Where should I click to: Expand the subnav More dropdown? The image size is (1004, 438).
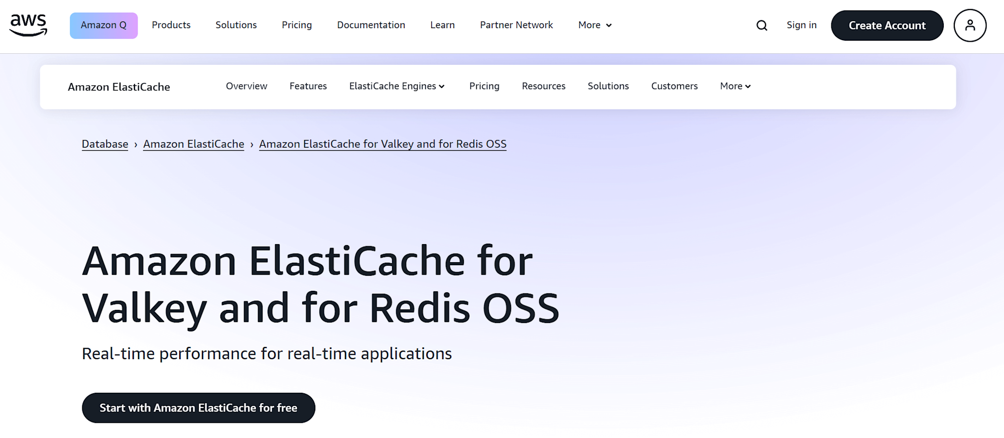click(x=735, y=86)
